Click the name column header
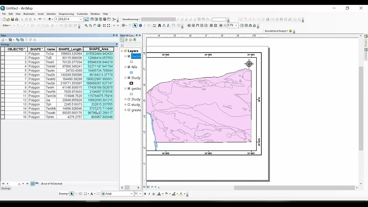The height and width of the screenshot is (207, 368). tap(51, 49)
